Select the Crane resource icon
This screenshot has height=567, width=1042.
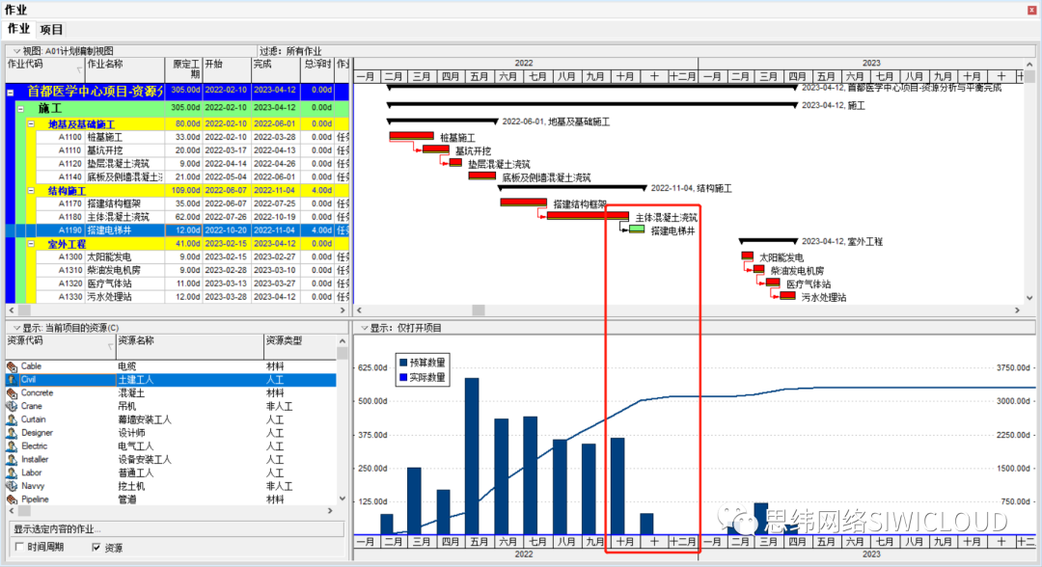coord(12,406)
